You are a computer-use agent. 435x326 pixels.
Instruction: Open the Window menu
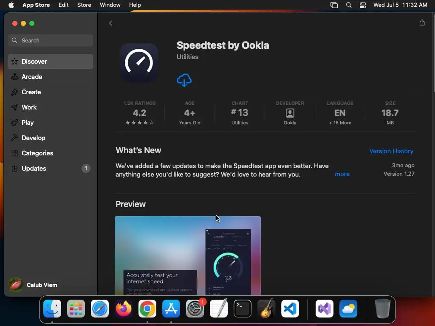pos(110,5)
